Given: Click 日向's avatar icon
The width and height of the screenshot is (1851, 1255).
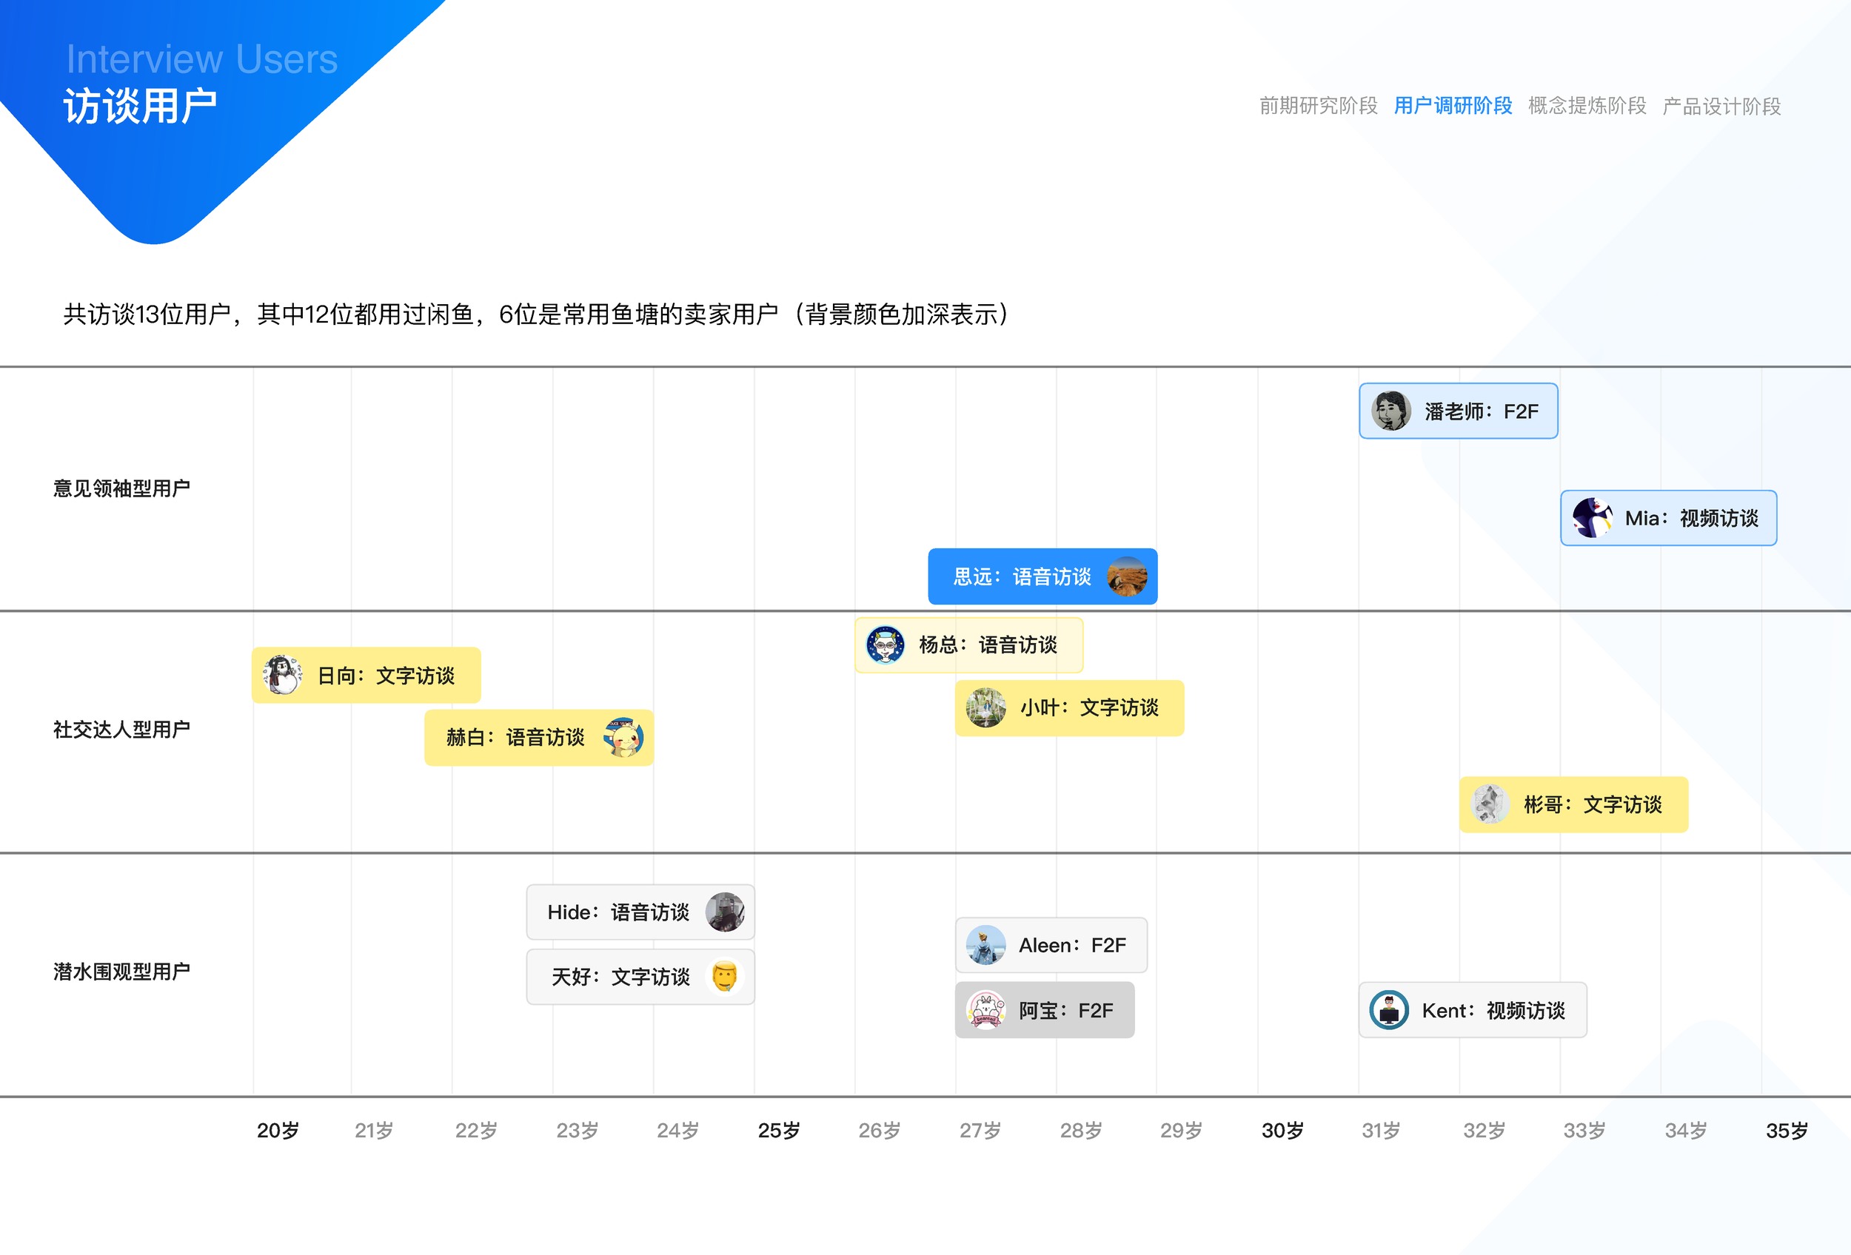Looking at the screenshot, I should pos(283,675).
